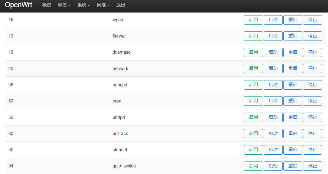Expand the 网络 dropdown menu
Viewport: 328px width, 174px height.
coord(103,5)
